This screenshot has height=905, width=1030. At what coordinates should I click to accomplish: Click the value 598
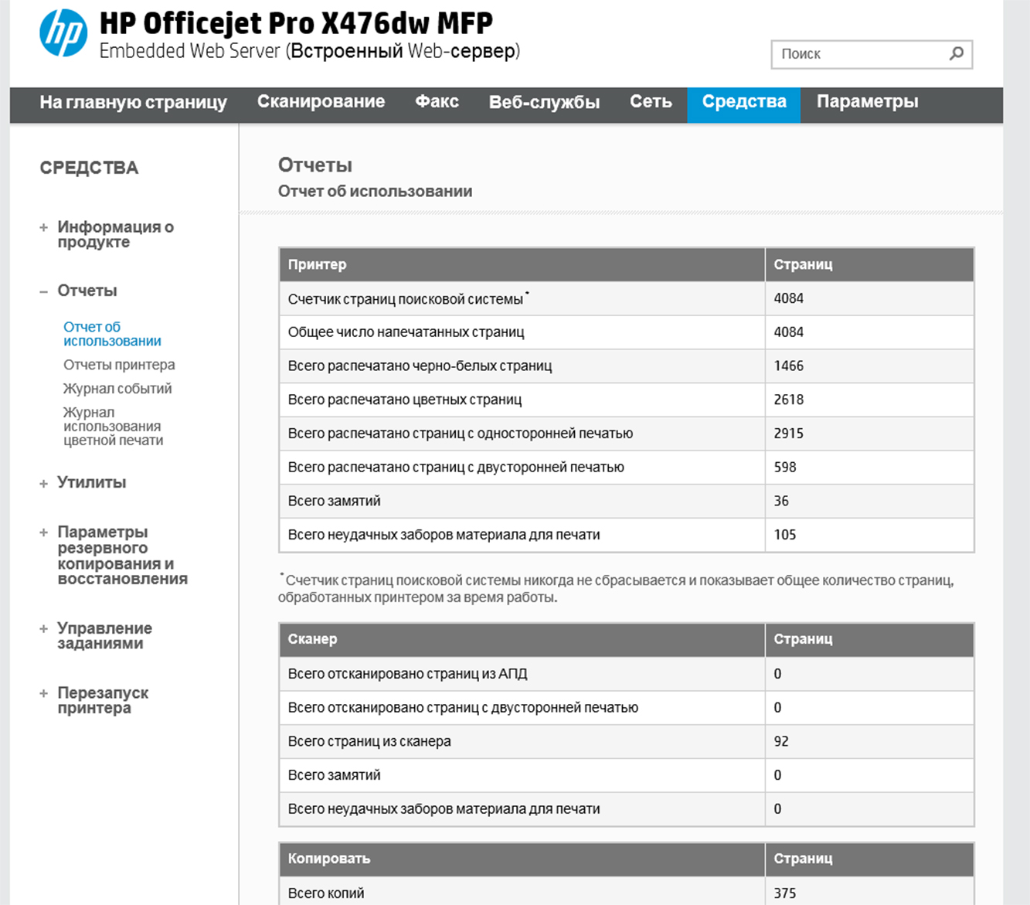click(x=785, y=467)
